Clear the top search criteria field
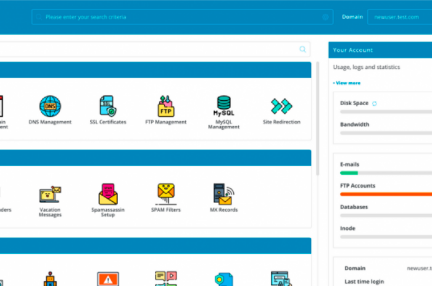Viewport: 432px width, 286px height. 325,17
